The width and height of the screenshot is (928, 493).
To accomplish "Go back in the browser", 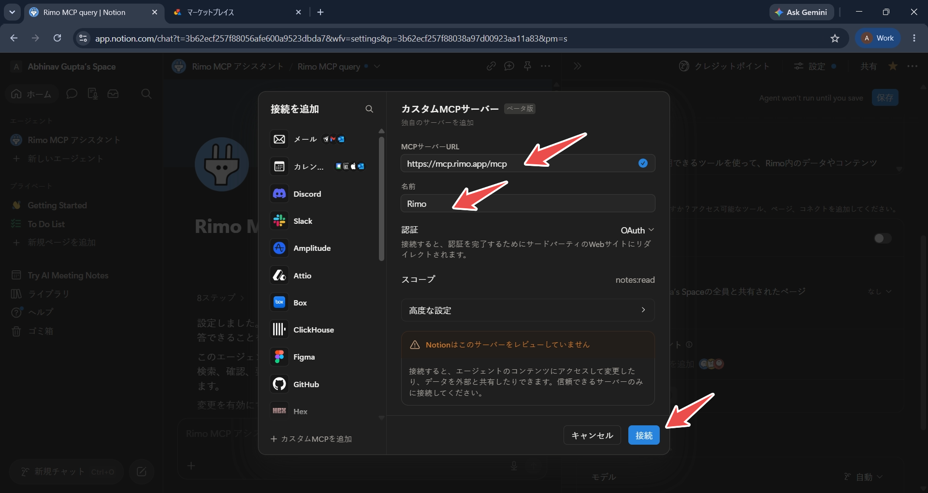I will (14, 38).
